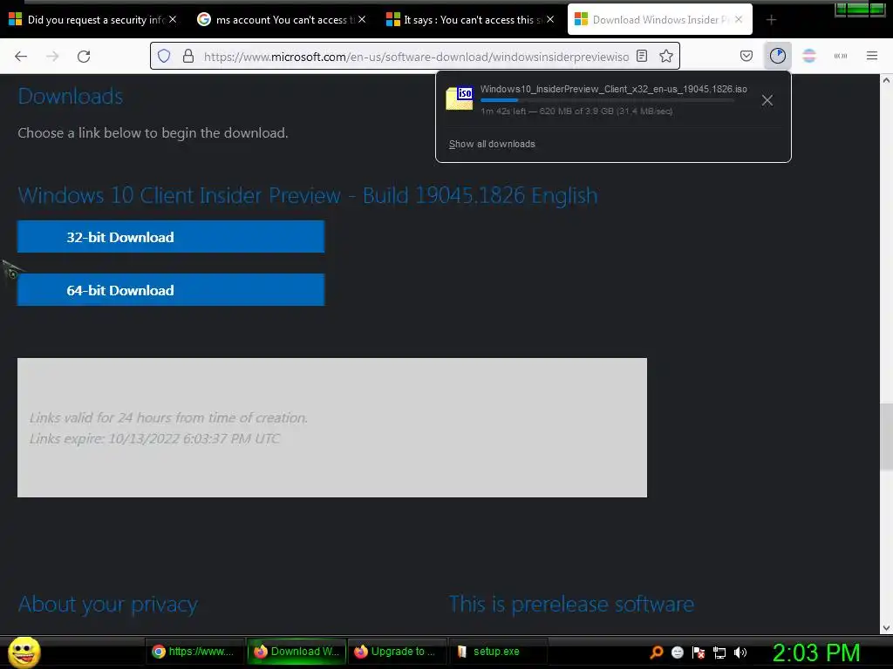Screen dimensions: 893x669
Task: Open the smiley face Start button
Action: click(24, 652)
